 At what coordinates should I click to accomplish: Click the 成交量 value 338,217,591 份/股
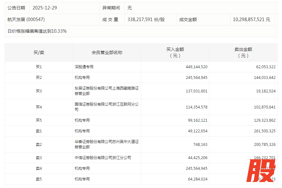146,19
